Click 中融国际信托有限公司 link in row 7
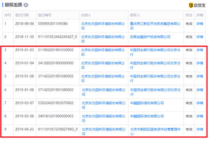The image size is (210, 141). click(147, 103)
